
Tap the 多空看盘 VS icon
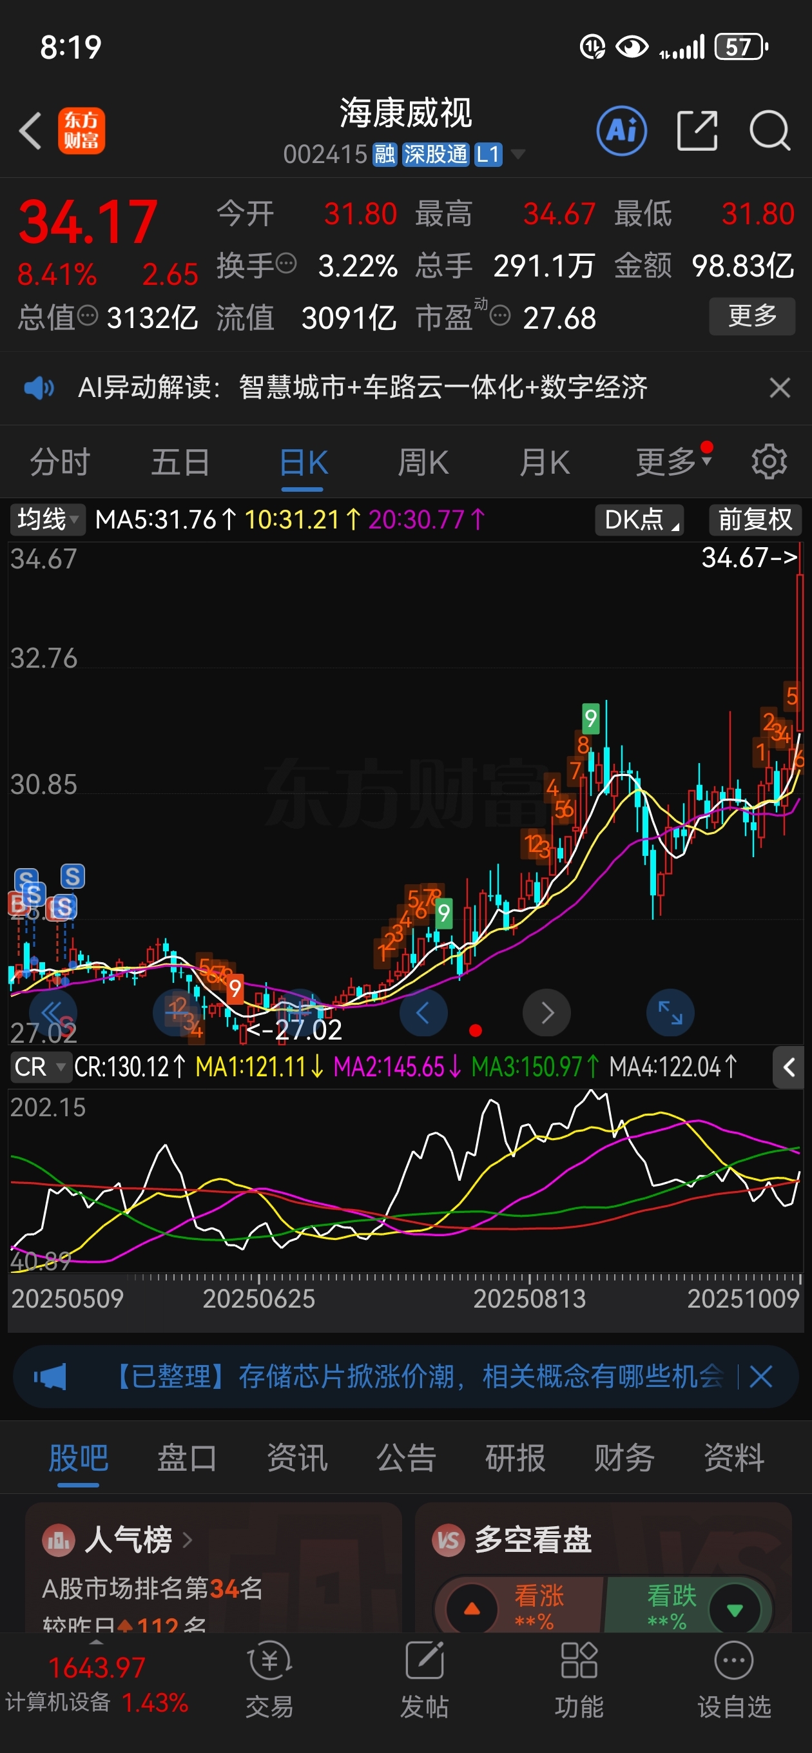pyautogui.click(x=449, y=1540)
